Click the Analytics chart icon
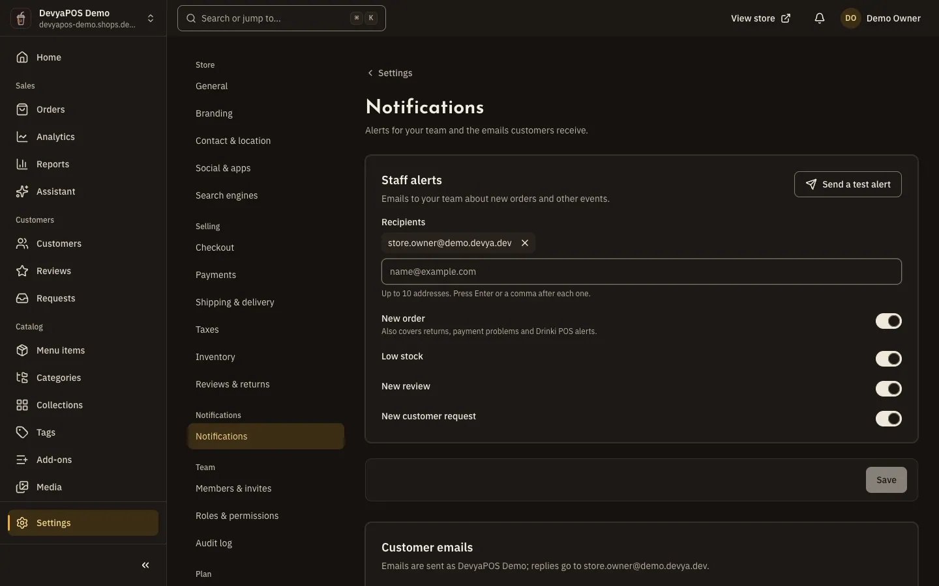The height and width of the screenshot is (586, 939). pyautogui.click(x=22, y=137)
